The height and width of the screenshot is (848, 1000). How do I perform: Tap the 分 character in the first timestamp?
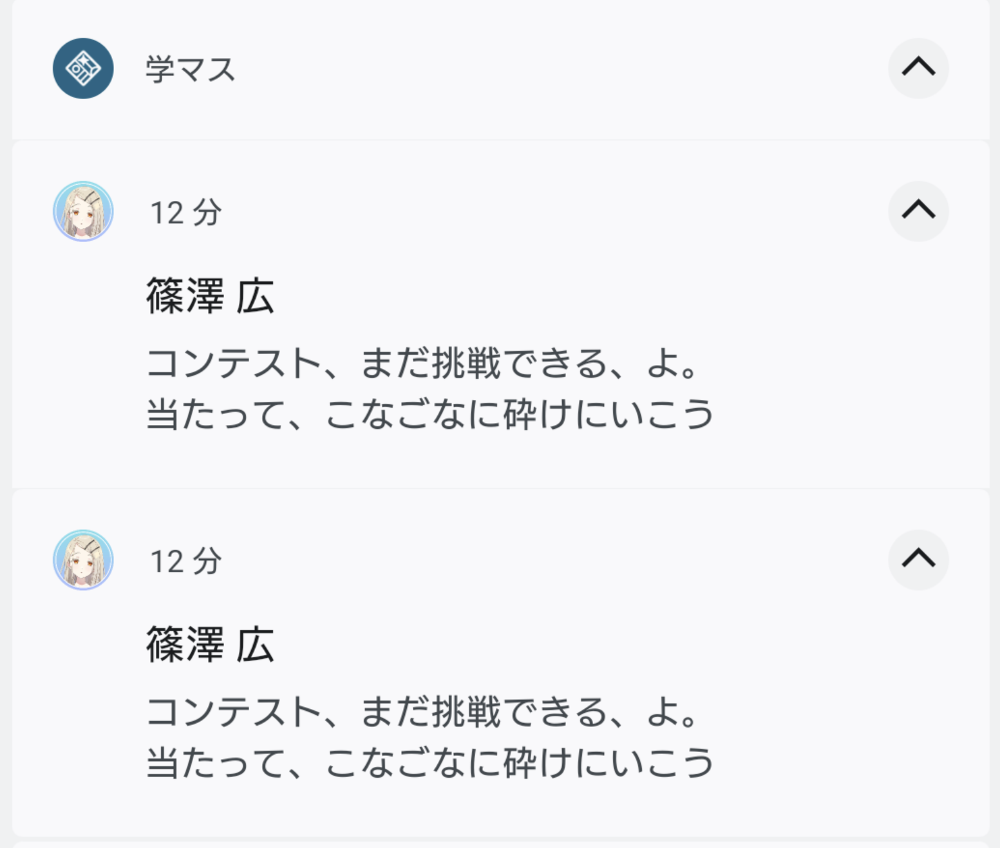coord(207,212)
